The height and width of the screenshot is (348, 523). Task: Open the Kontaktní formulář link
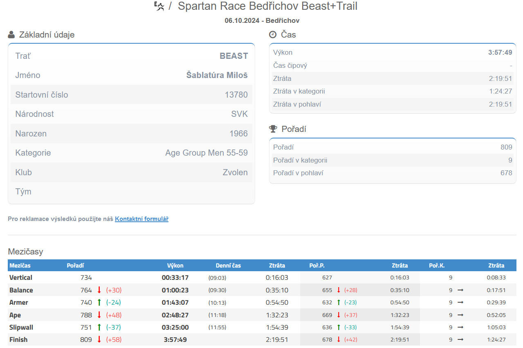pos(141,219)
